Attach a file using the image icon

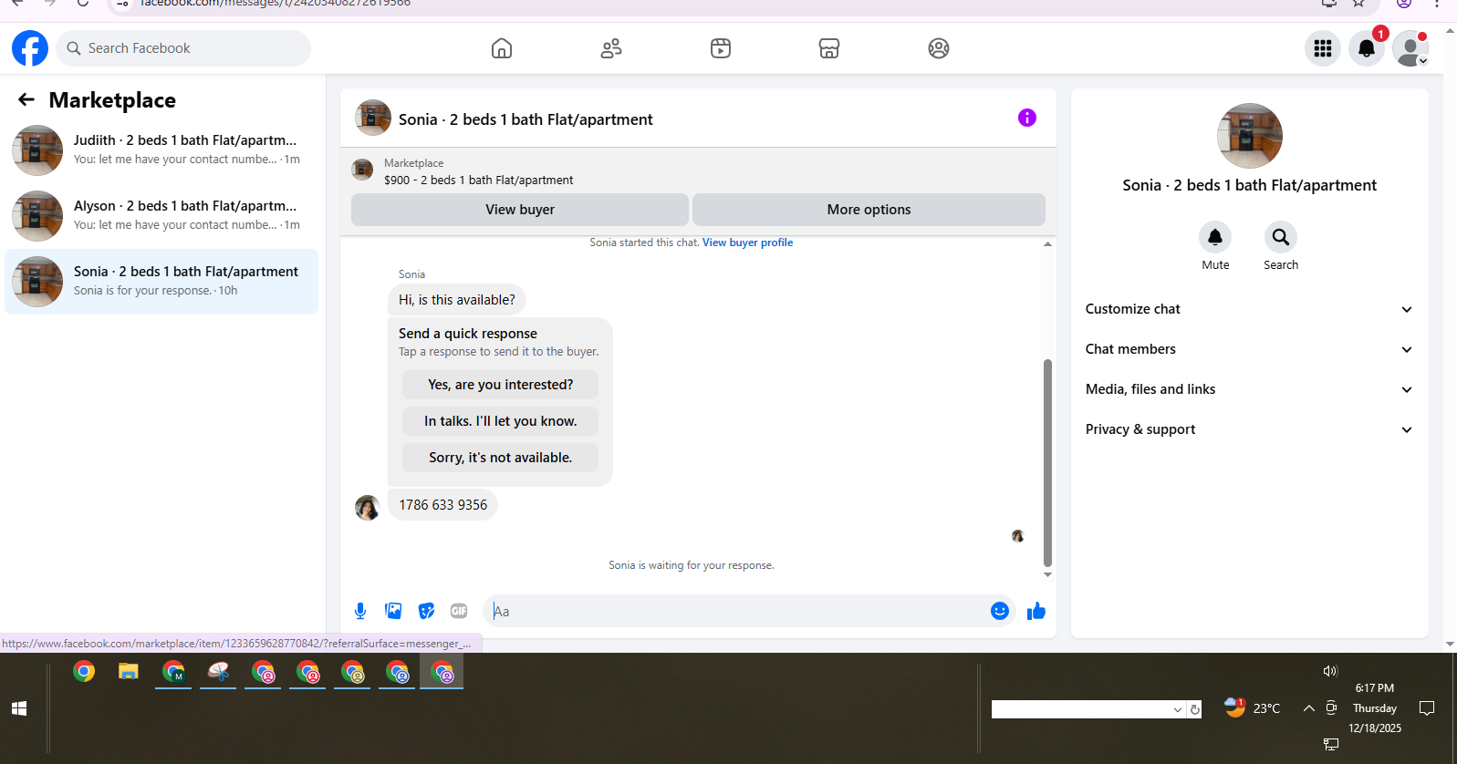click(393, 611)
